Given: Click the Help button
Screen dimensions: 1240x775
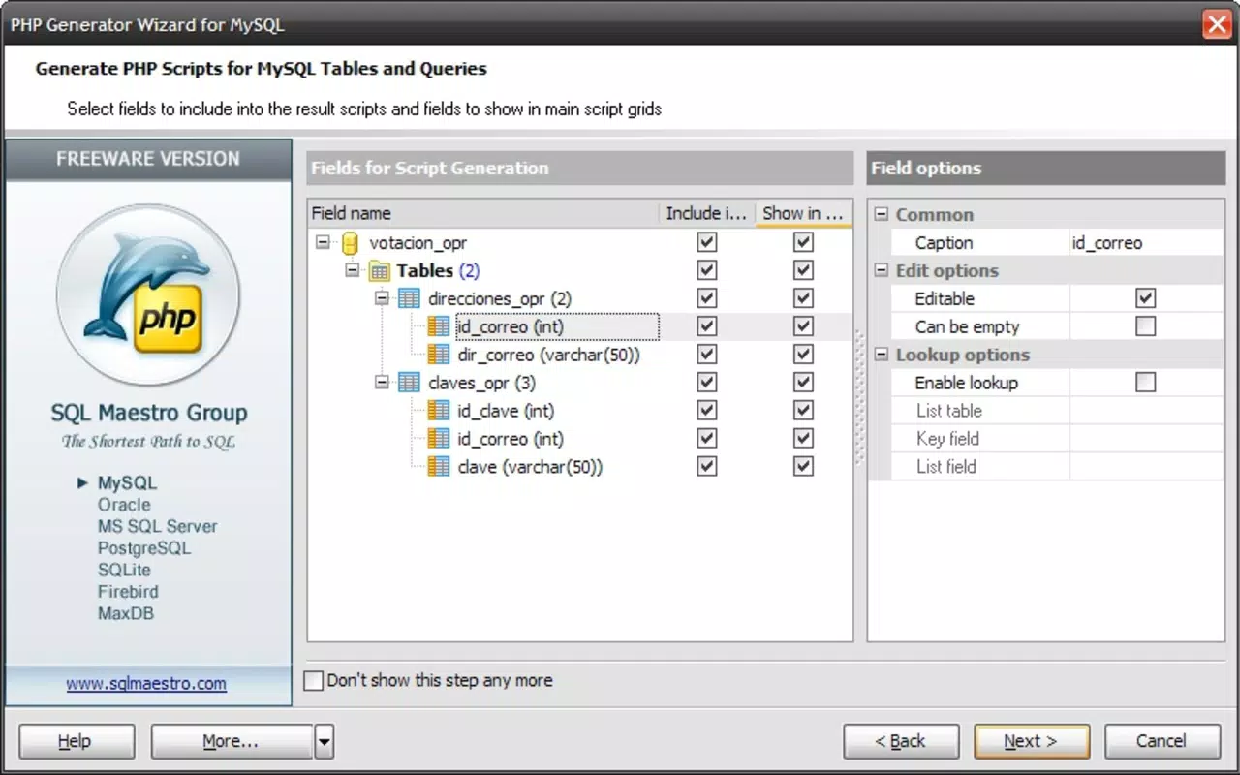Looking at the screenshot, I should coord(77,742).
